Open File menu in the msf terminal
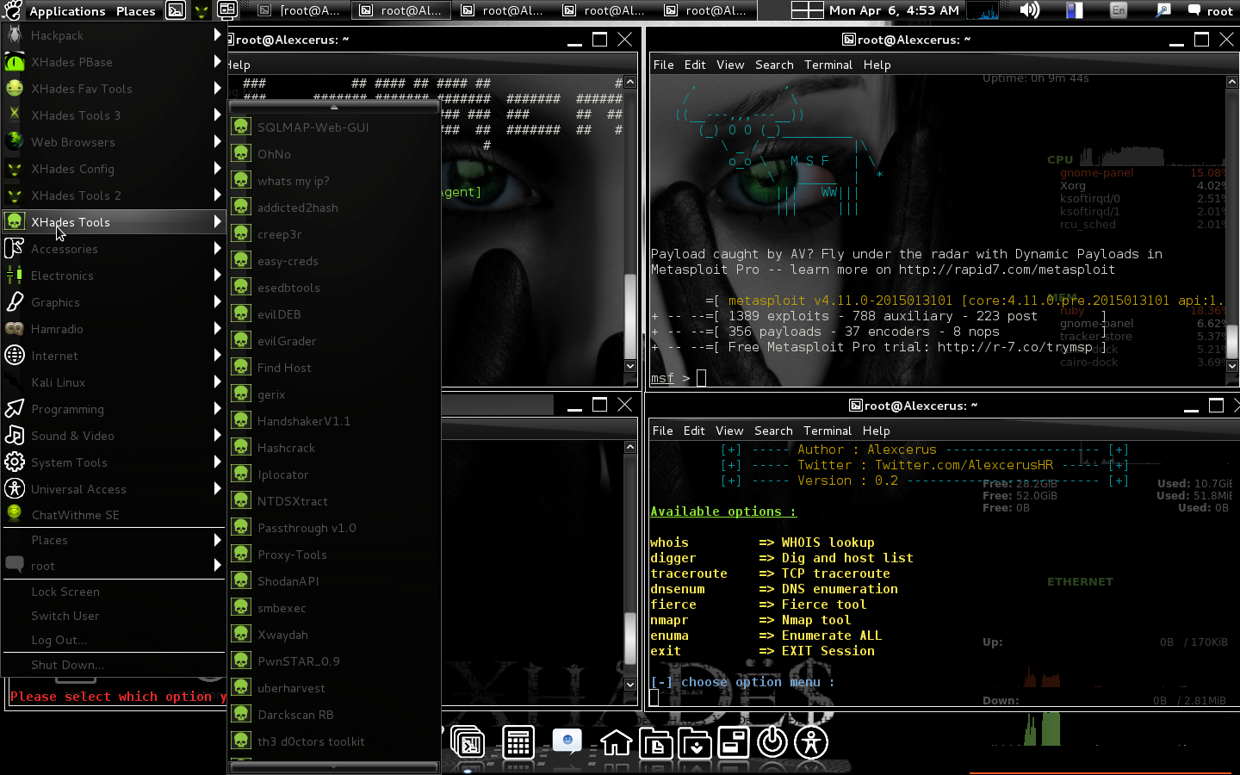The width and height of the screenshot is (1240, 775). (x=663, y=65)
